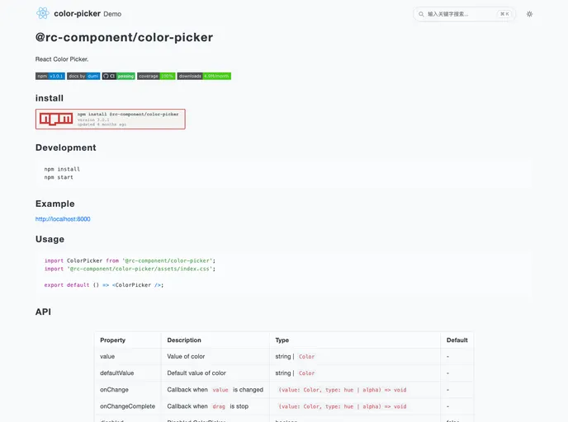Click the Demo label beside the title
Screen dimensions: 568x422
112,14
